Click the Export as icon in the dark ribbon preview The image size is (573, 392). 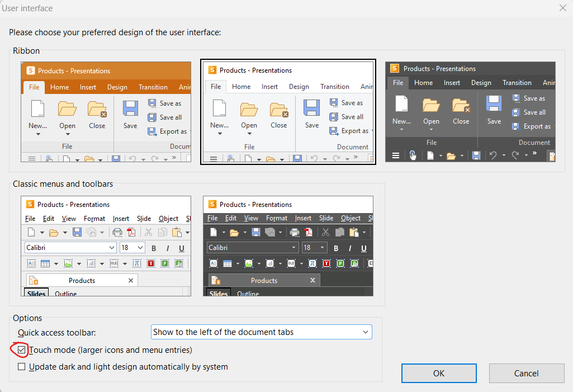pos(515,126)
